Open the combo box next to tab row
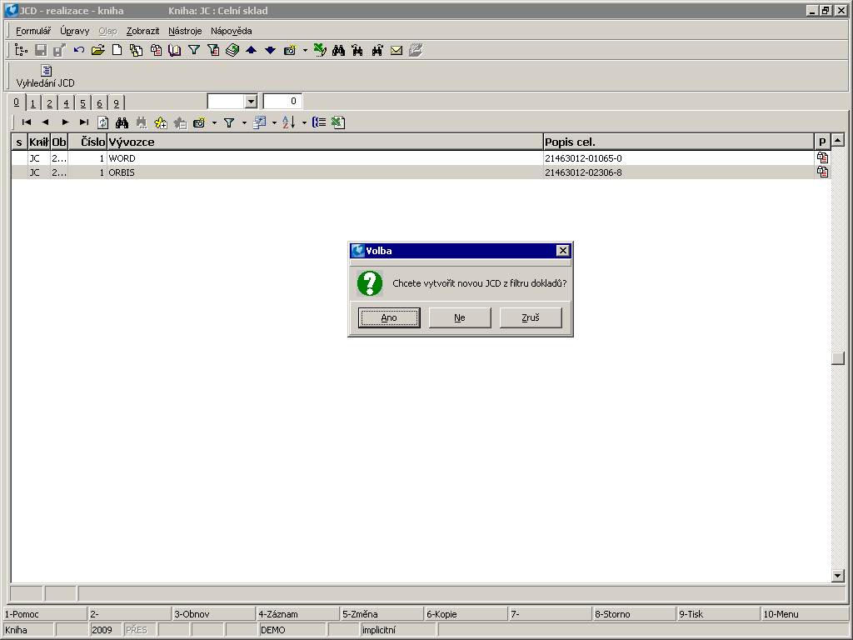This screenshot has height=640, width=853. coord(251,101)
